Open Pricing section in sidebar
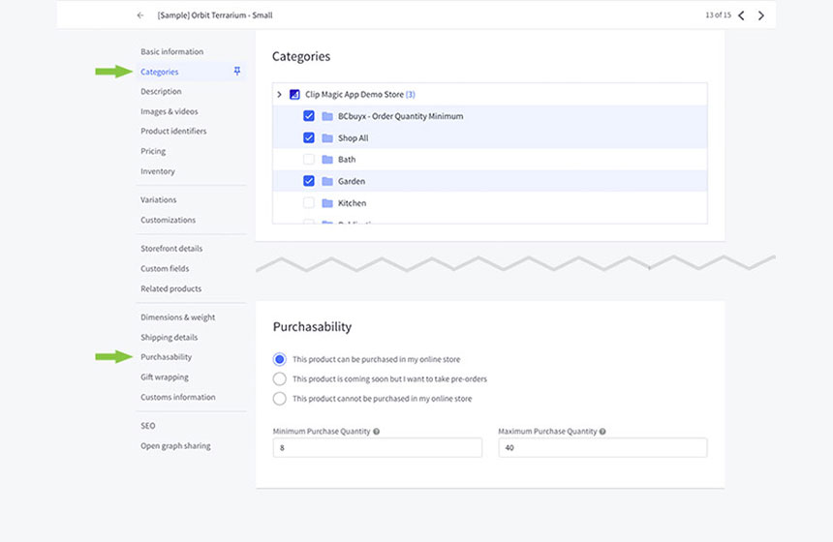 (x=153, y=151)
